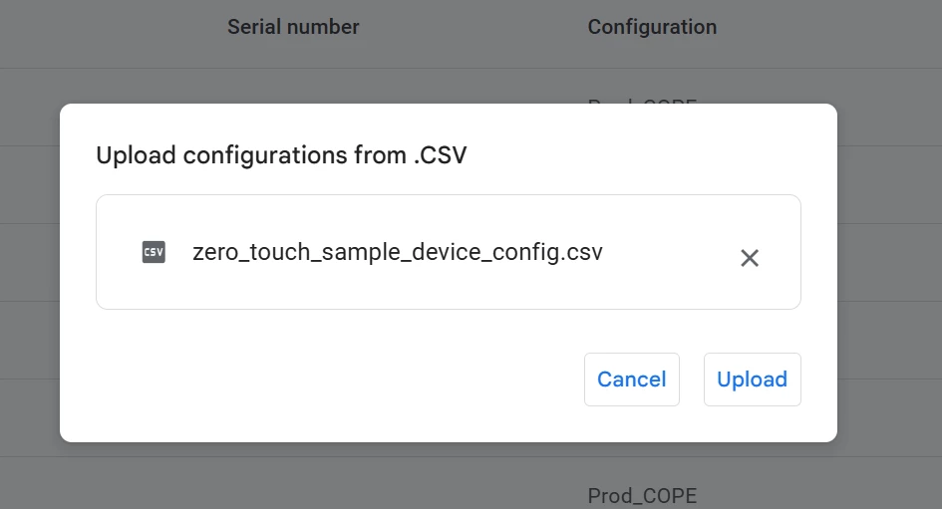942x509 pixels.
Task: Click the CSV file type icon
Action: [x=154, y=252]
